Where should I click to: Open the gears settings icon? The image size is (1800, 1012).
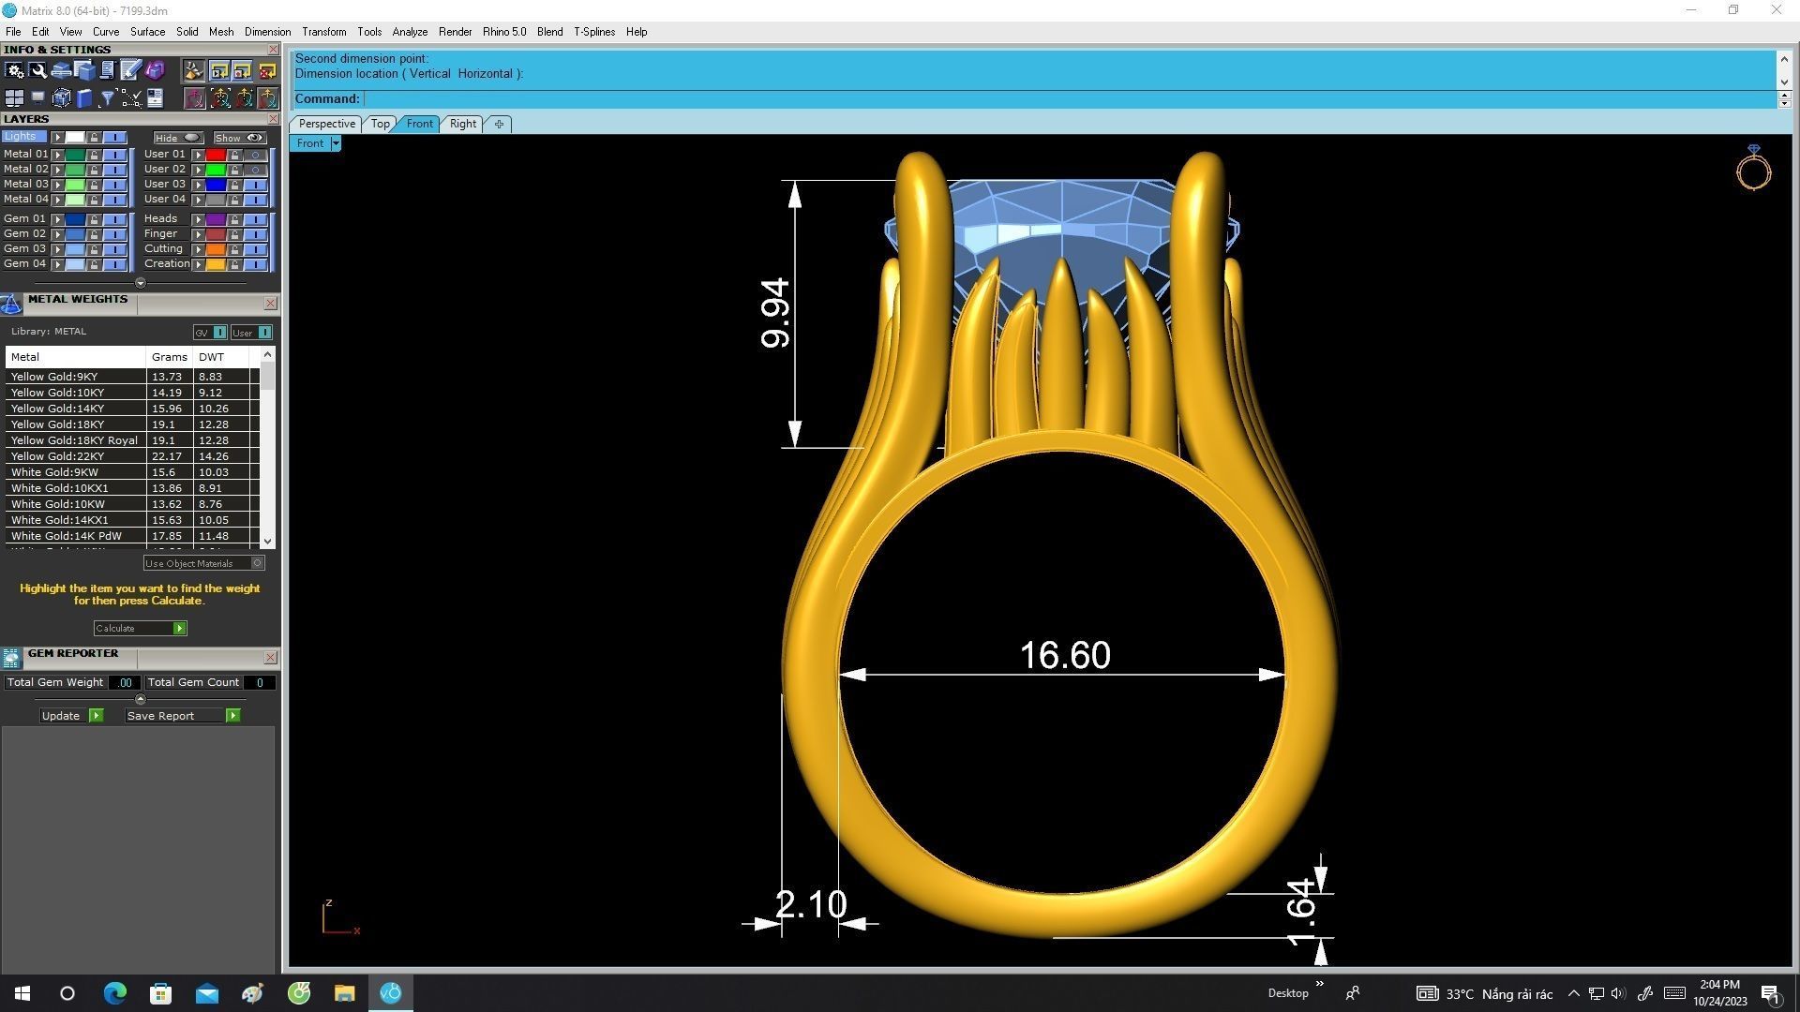point(14,70)
